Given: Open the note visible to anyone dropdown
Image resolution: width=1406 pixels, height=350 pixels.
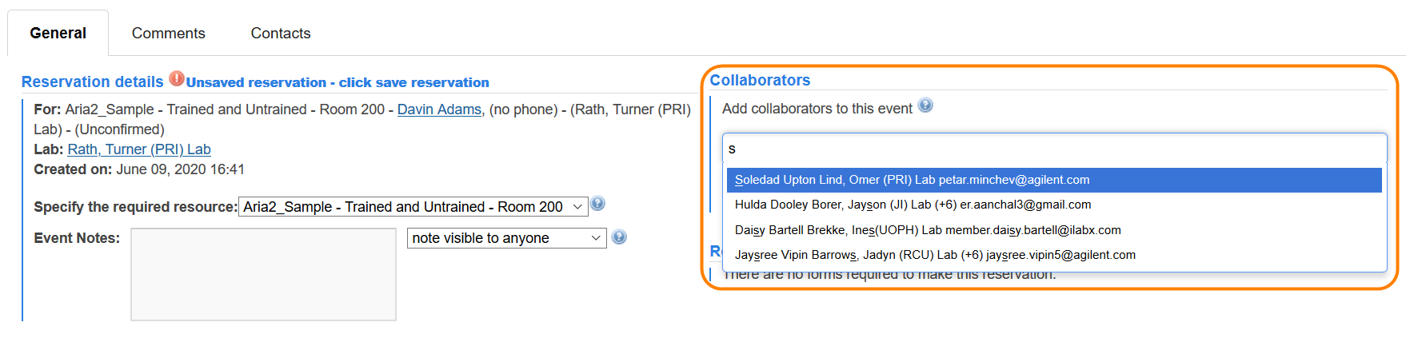Looking at the screenshot, I should [506, 238].
